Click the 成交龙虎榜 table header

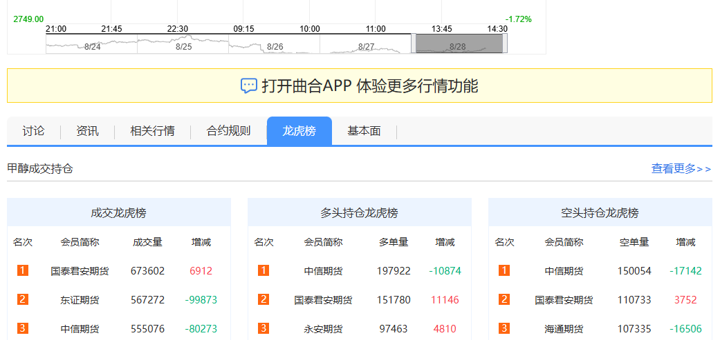coord(119,213)
